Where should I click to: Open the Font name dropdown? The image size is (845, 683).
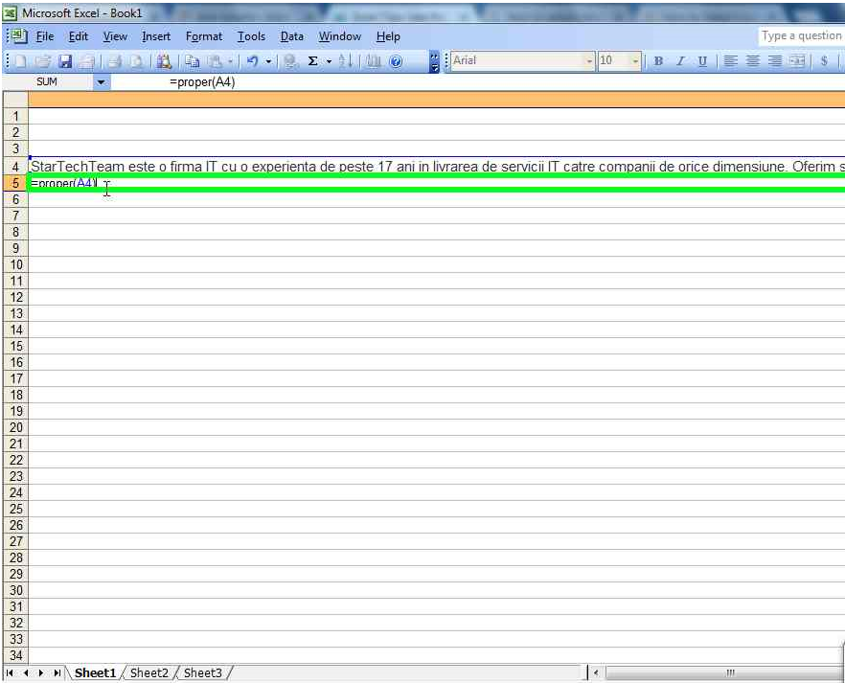pos(592,60)
